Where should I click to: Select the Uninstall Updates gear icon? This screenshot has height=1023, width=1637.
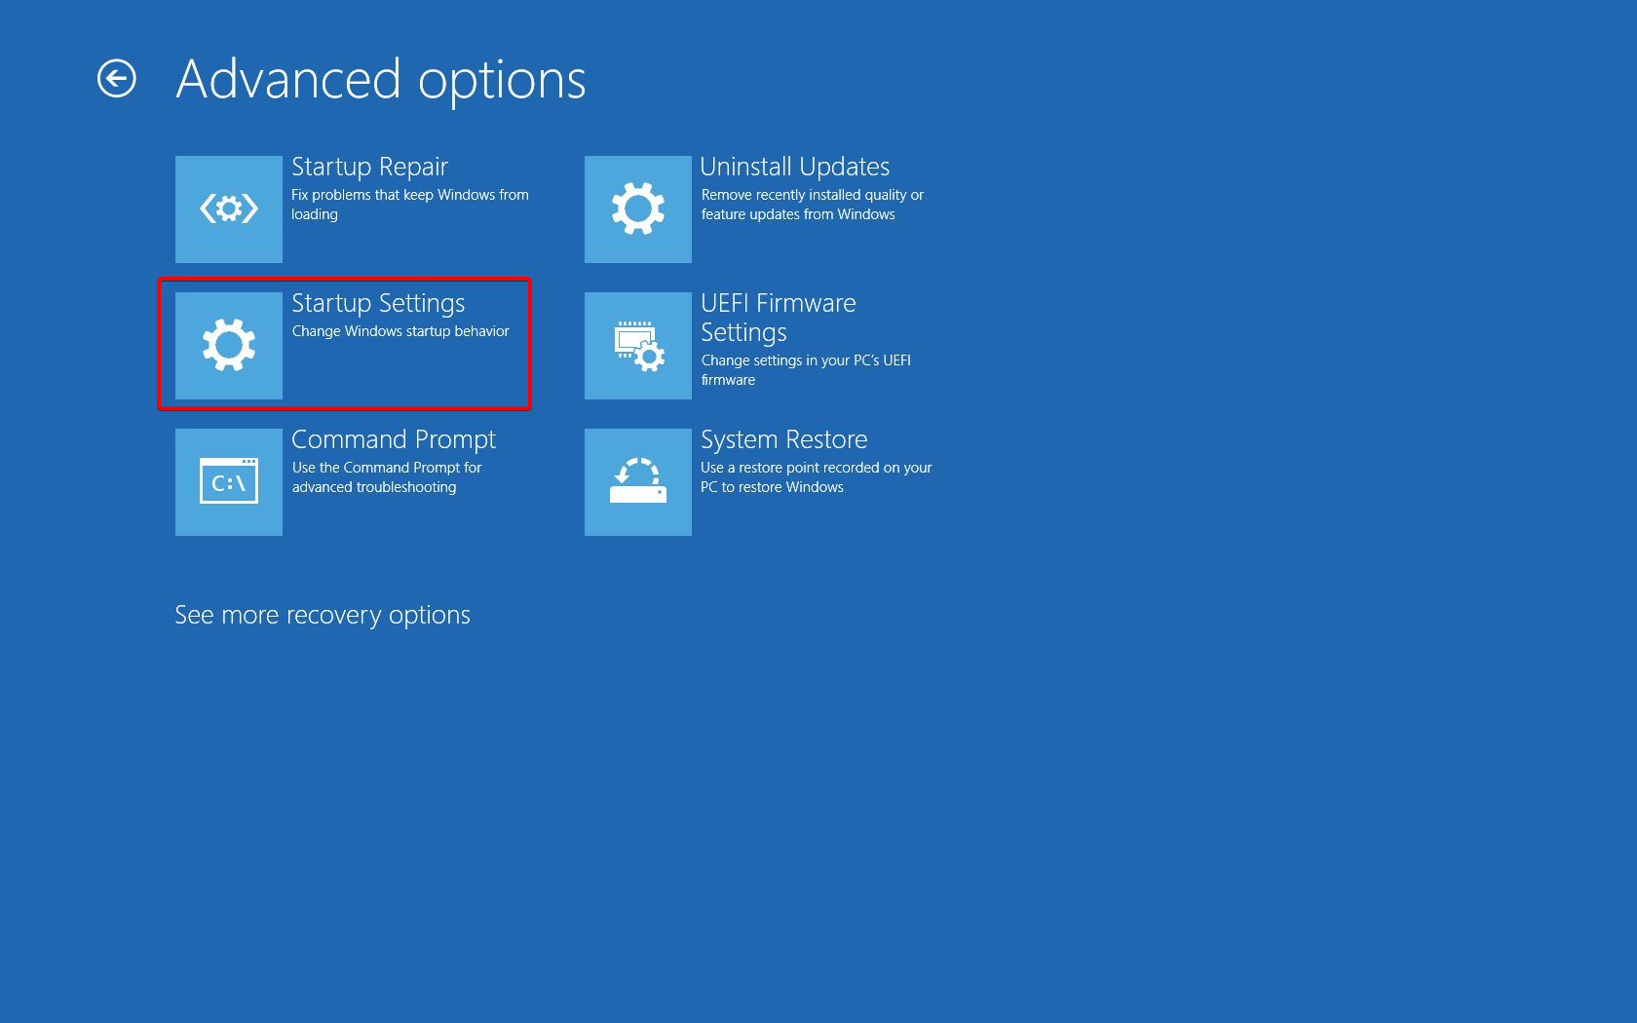click(x=638, y=209)
